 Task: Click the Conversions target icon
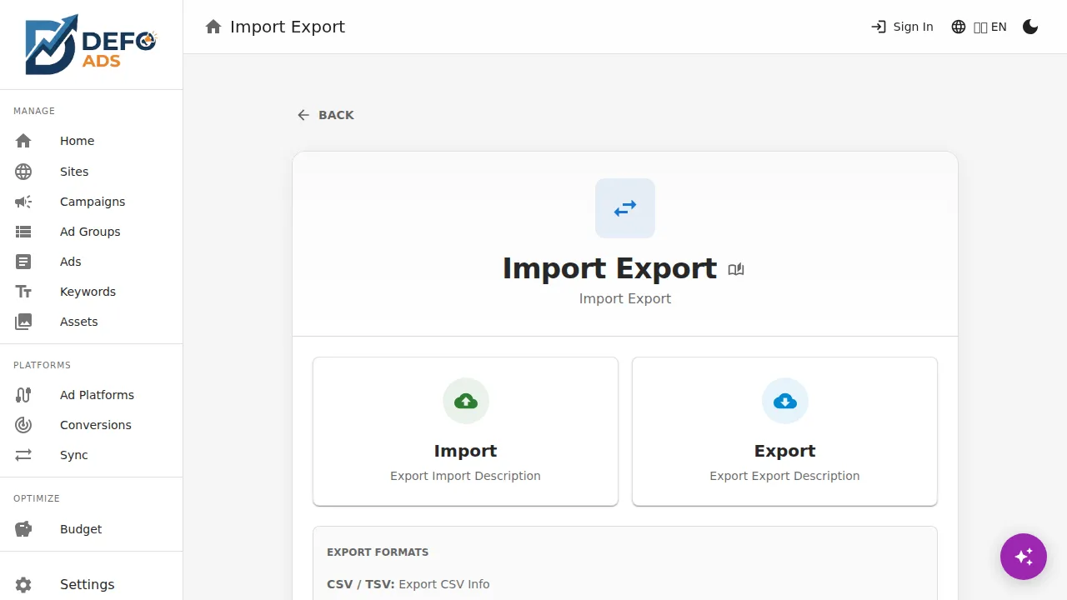[x=23, y=425]
